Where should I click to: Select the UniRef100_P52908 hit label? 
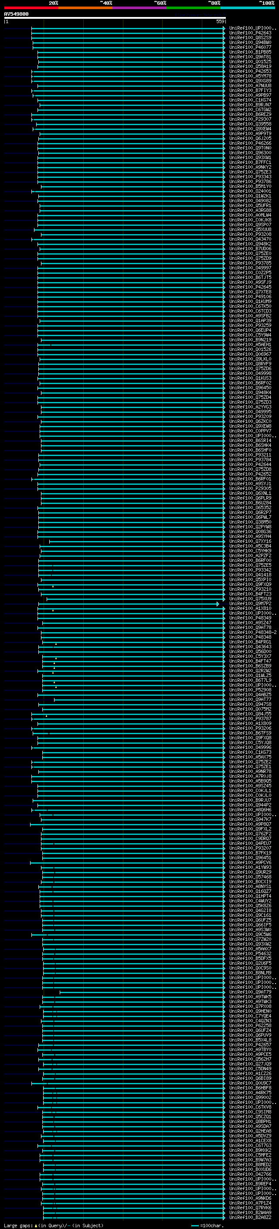click(x=250, y=690)
